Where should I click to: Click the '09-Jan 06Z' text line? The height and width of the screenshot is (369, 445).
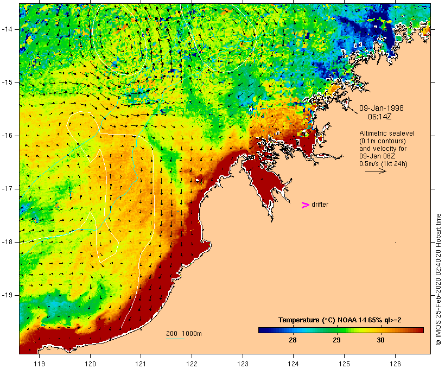[377, 156]
